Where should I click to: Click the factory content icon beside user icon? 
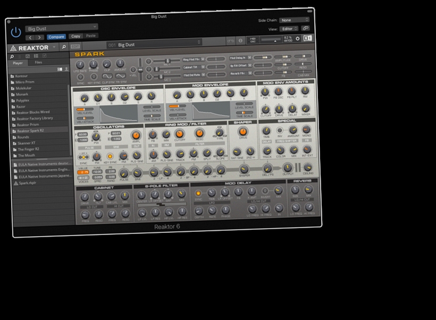(x=60, y=69)
